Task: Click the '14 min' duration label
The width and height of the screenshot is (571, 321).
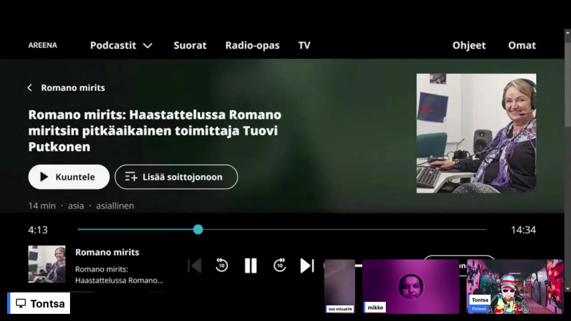Action: tap(42, 206)
